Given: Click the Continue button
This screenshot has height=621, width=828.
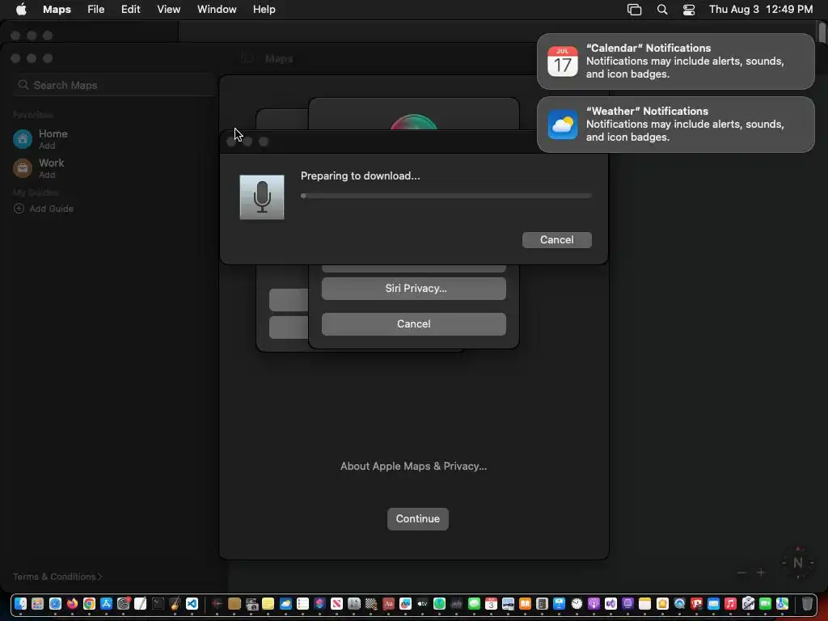Looking at the screenshot, I should (418, 518).
